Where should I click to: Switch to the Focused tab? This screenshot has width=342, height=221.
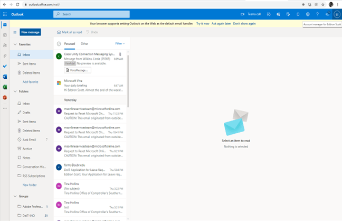click(70, 44)
